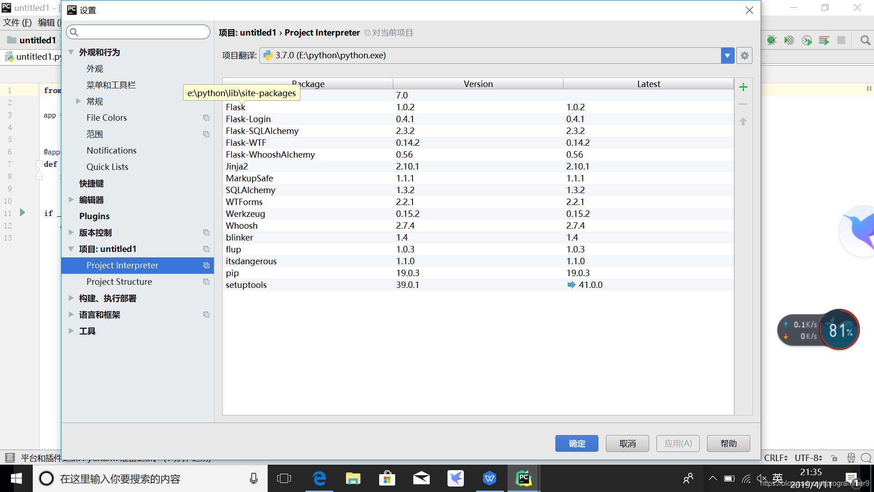
Task: Collapse the 外观和行为 settings section
Action: pyautogui.click(x=71, y=52)
